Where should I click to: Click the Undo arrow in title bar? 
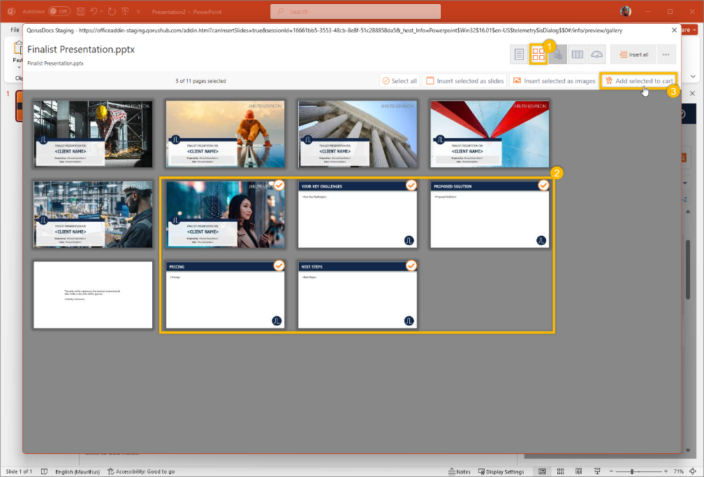94,12
